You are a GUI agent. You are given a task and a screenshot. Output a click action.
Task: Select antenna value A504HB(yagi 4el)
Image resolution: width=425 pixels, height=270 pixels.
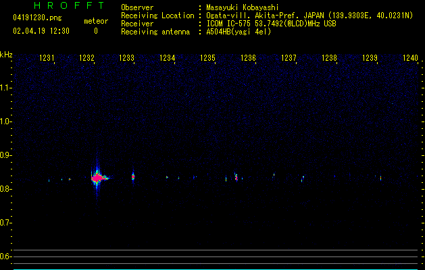tap(239, 32)
